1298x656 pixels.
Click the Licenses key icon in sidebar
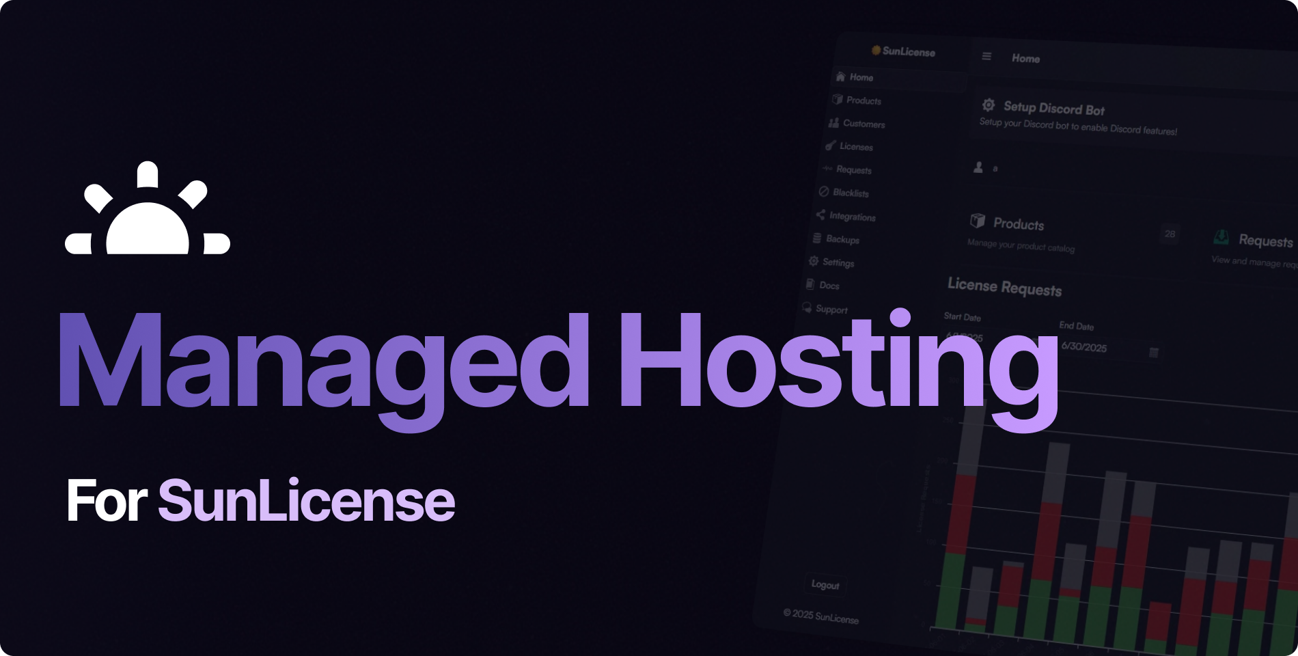[x=830, y=145]
